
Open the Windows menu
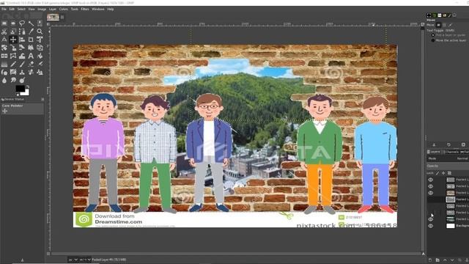coord(97,10)
